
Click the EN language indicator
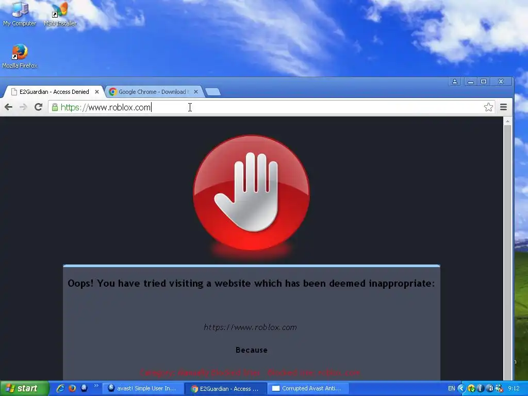coord(452,388)
